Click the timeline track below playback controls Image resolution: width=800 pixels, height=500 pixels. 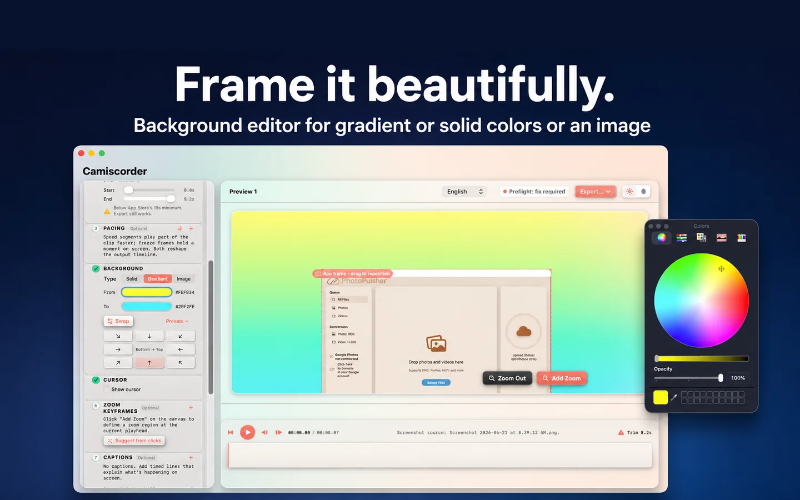439,455
